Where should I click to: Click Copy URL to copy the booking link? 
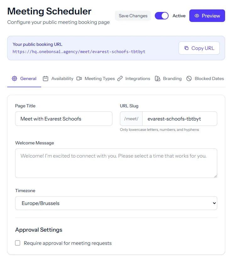(199, 48)
